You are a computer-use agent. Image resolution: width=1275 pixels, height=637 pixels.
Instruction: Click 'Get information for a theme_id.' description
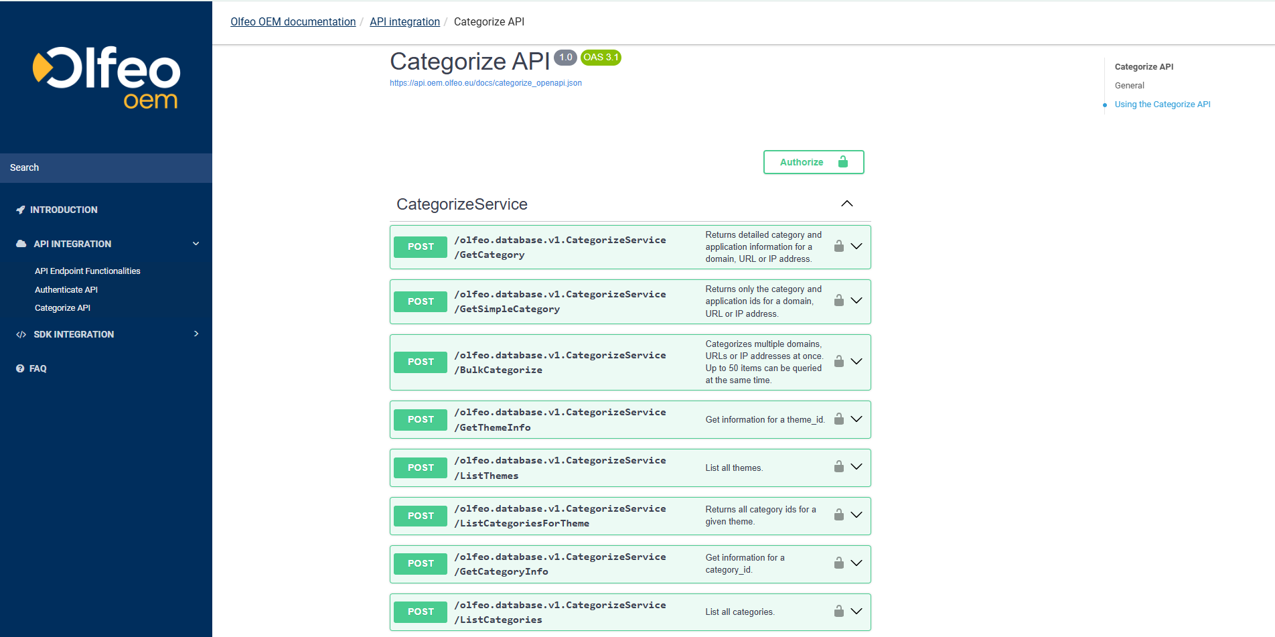pos(765,420)
